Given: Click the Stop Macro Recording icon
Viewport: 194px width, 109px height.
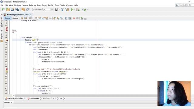Looking at the screenshot, I should pos(77,18).
